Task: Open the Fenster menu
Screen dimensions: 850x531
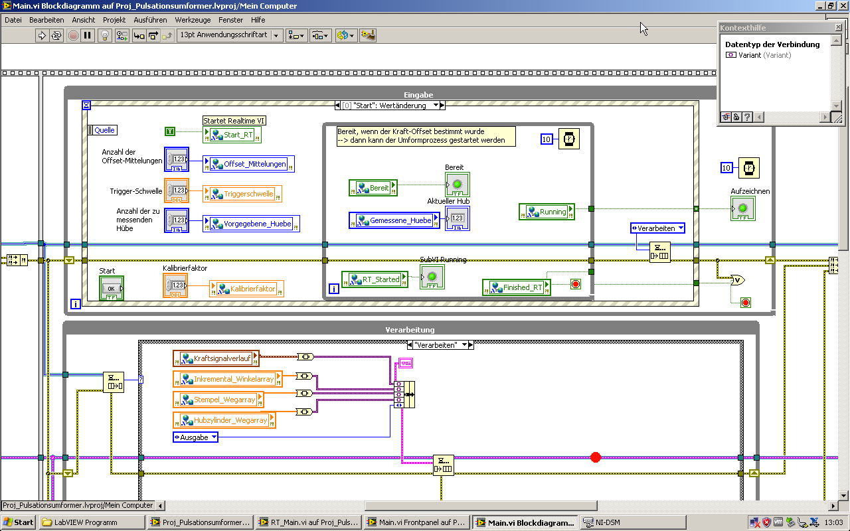Action: click(231, 20)
